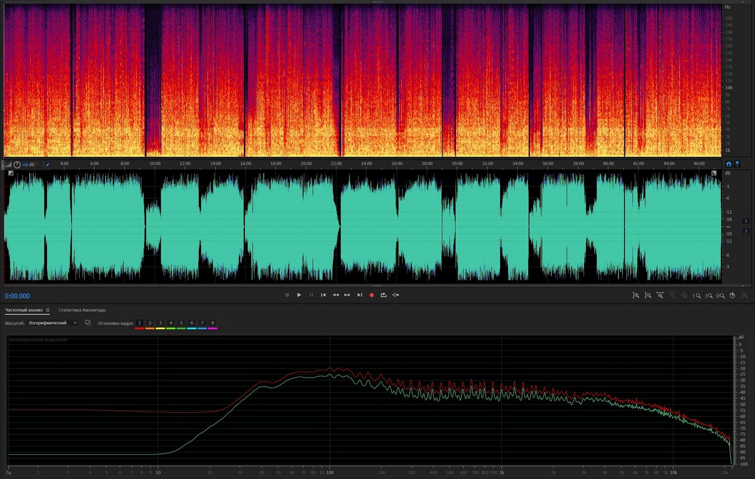
Task: Click the Zoom In (Amplitude) icon
Action: tap(636, 295)
